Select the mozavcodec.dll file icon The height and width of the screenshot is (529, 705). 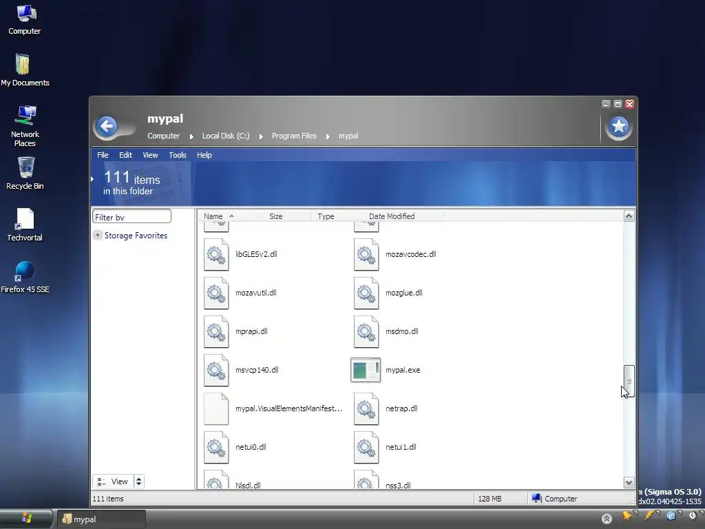click(366, 255)
